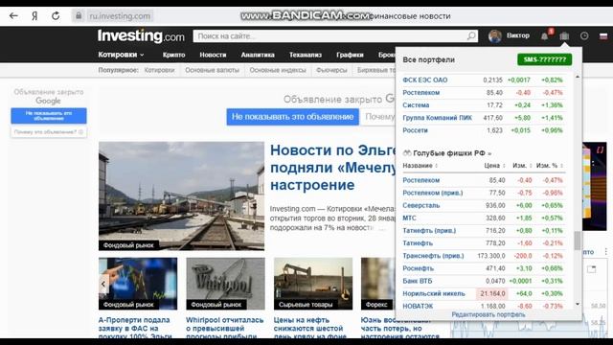Grab the portfolio scrollbar thumb
Screen dimensions: 613x345
pos(578,241)
